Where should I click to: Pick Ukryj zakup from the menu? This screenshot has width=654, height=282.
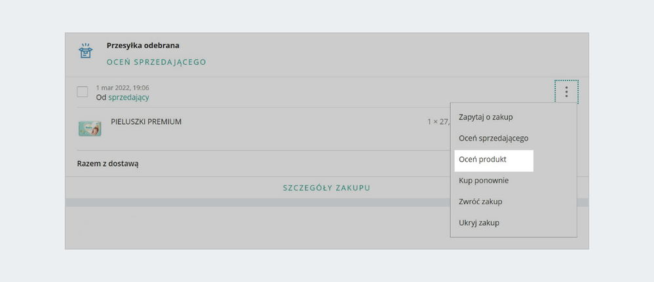click(479, 222)
